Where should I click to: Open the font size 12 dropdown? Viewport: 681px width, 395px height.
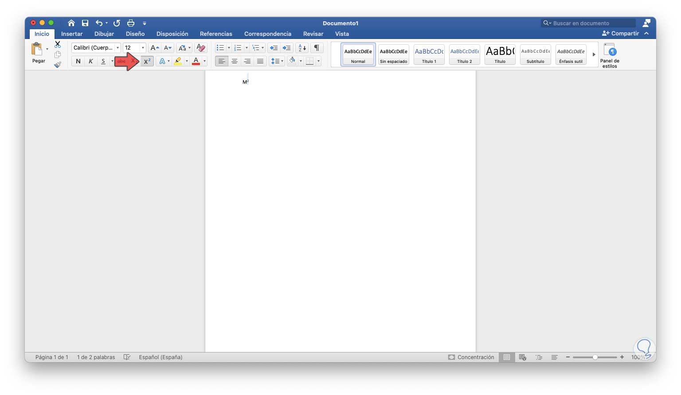[143, 48]
